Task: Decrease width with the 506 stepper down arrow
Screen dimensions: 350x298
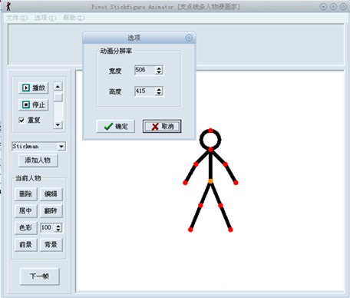Action: point(159,72)
